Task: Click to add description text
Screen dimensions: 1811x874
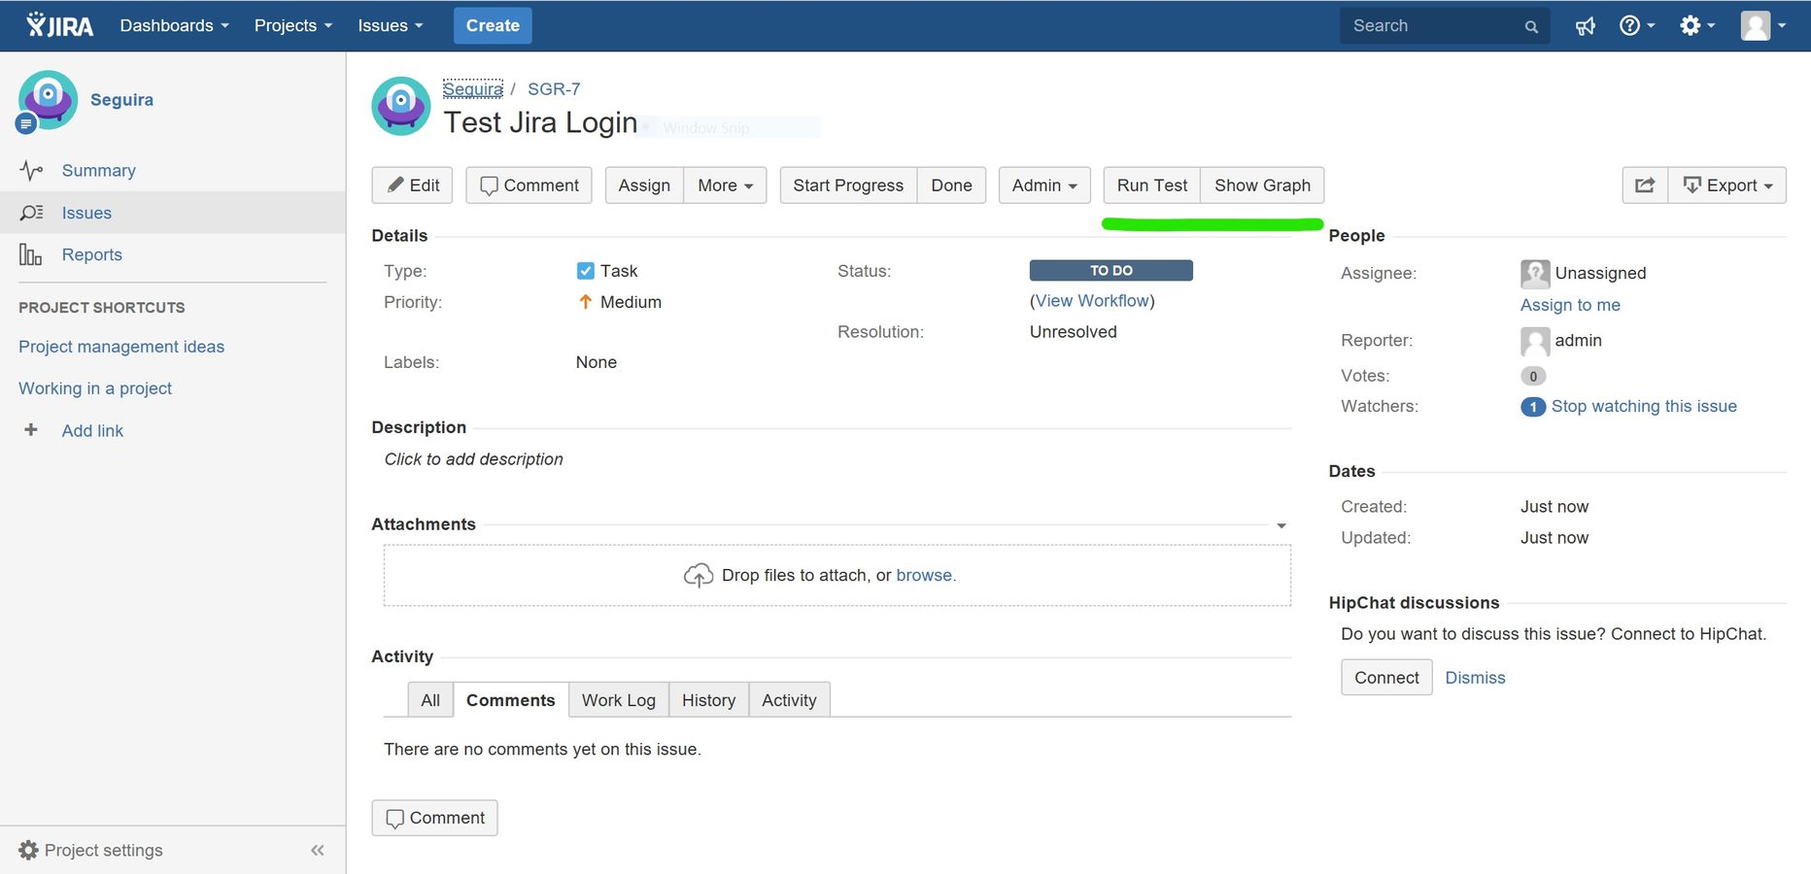Action: [x=473, y=459]
